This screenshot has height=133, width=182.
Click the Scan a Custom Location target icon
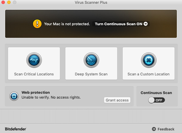tap(148, 60)
